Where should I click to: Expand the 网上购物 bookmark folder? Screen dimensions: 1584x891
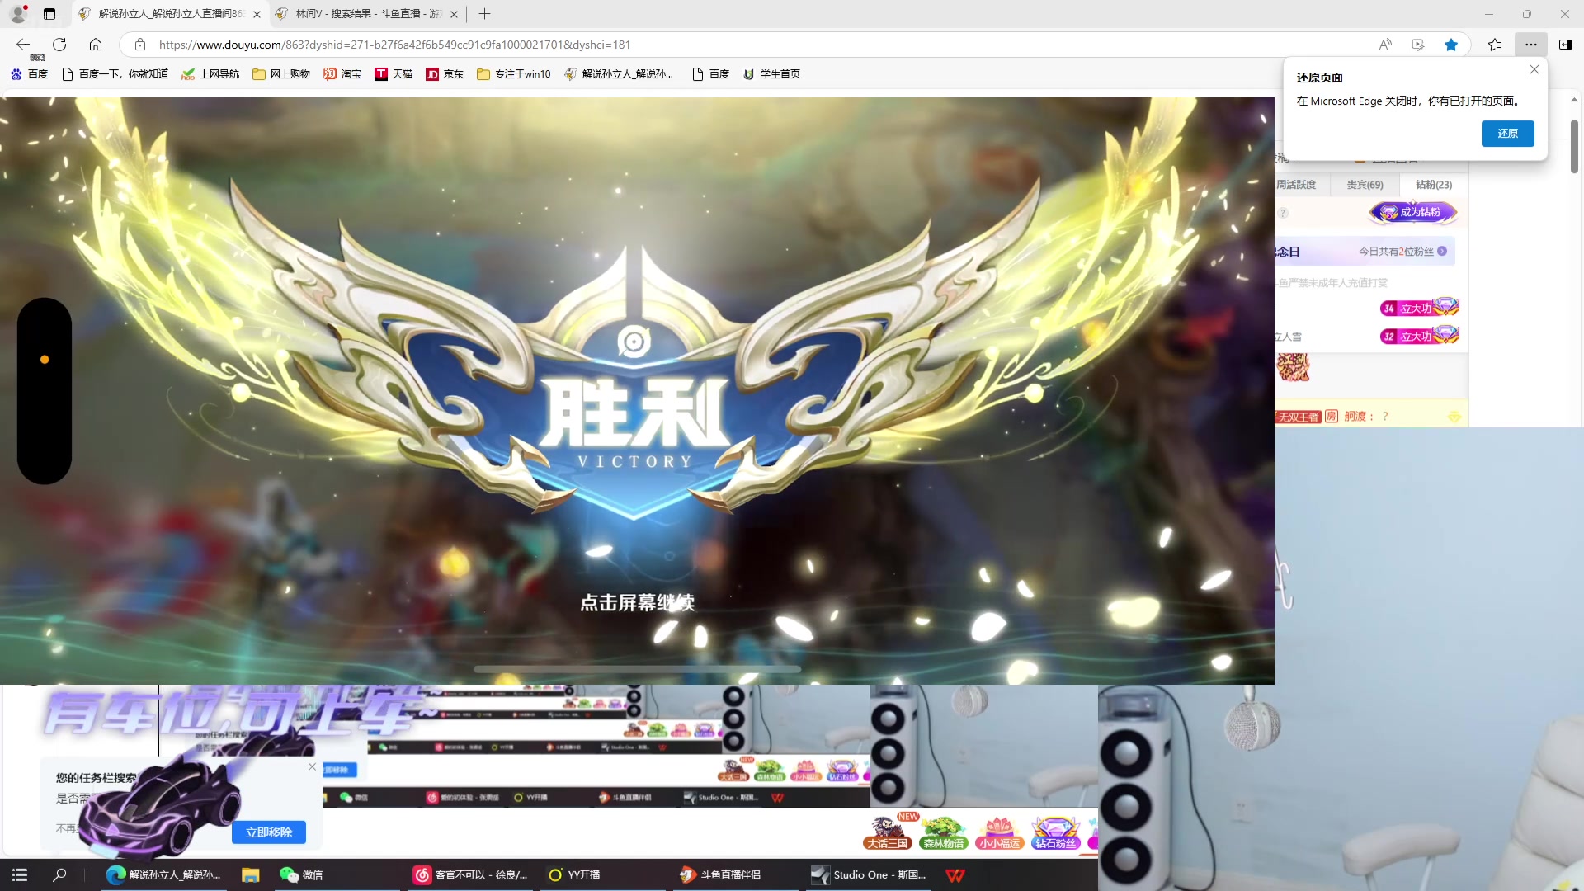tap(281, 74)
